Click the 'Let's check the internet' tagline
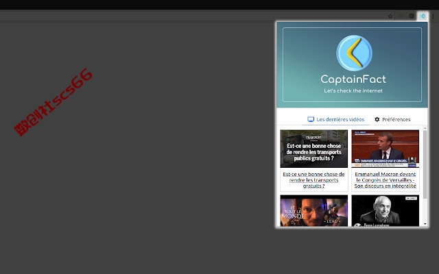439x274 pixels. pos(353,90)
